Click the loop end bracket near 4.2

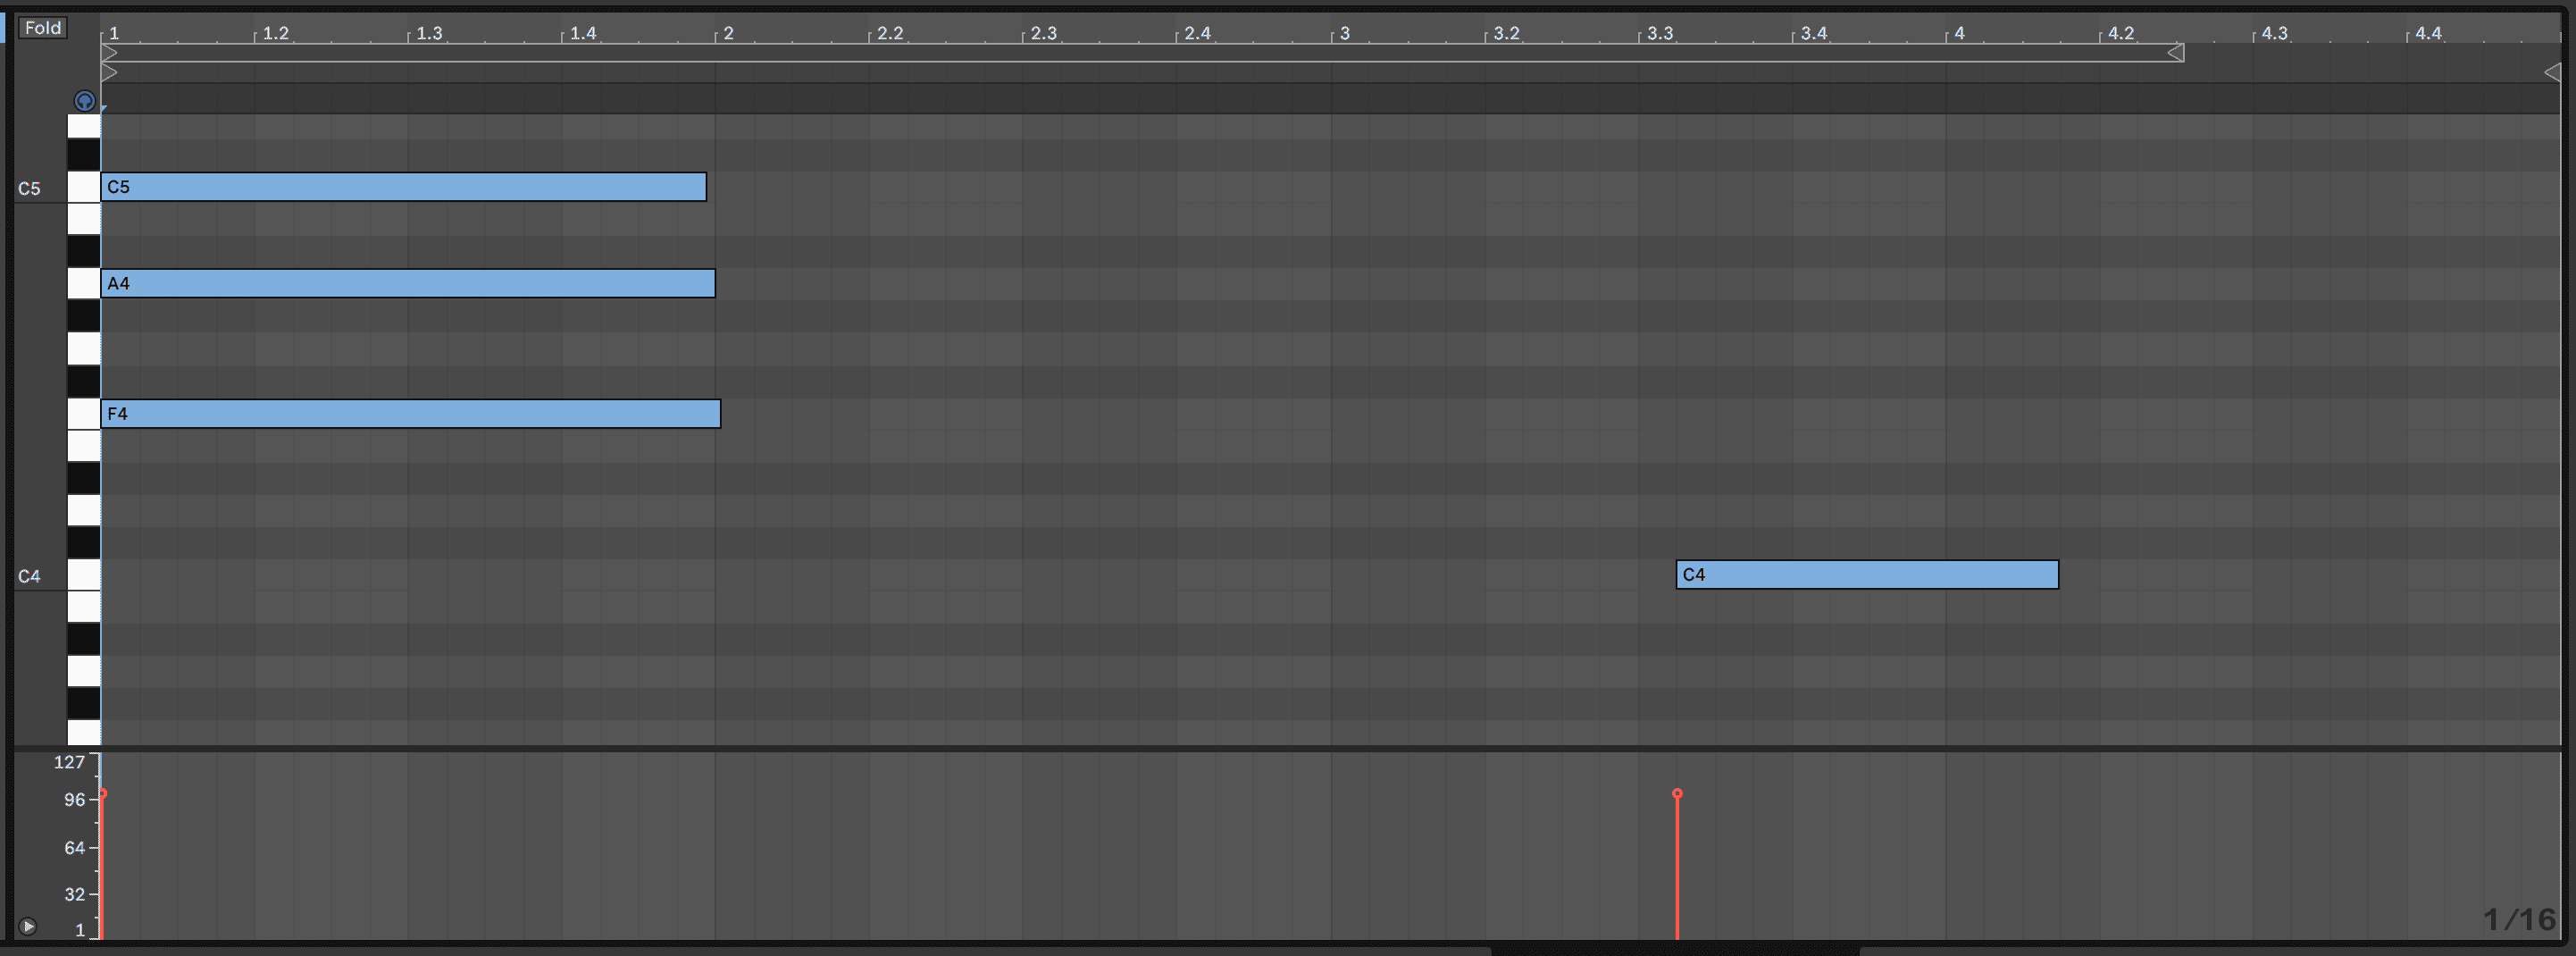pos(2175,52)
